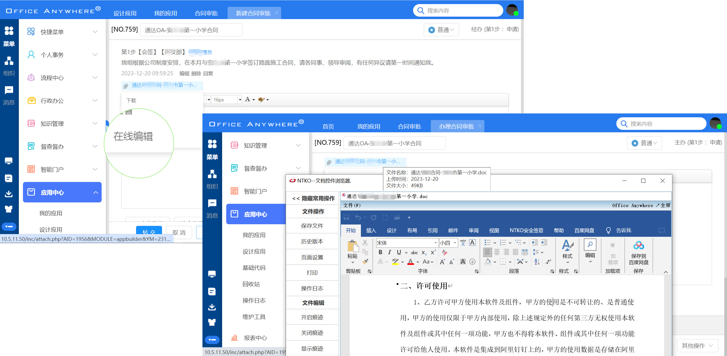Screen dimensions: 727x356
Task: Click the 保存文件 button
Action: [x=312, y=226]
